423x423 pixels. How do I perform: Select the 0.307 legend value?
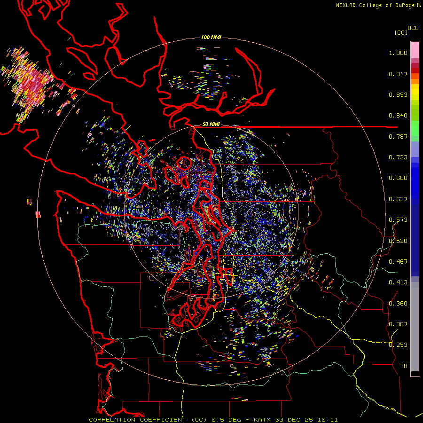398,324
